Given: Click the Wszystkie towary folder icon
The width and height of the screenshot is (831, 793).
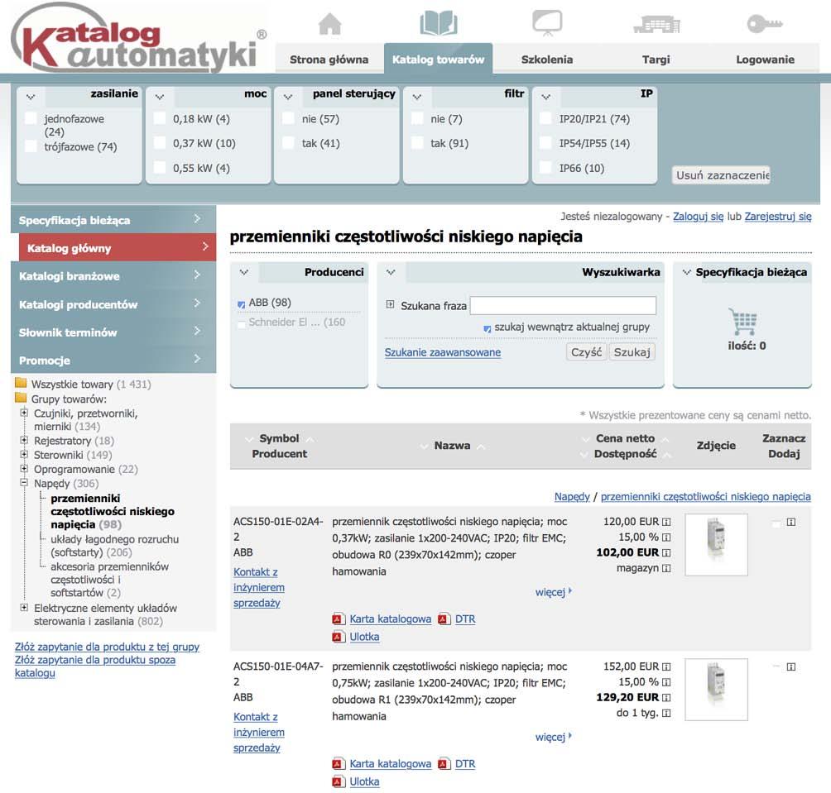Looking at the screenshot, I should (22, 383).
